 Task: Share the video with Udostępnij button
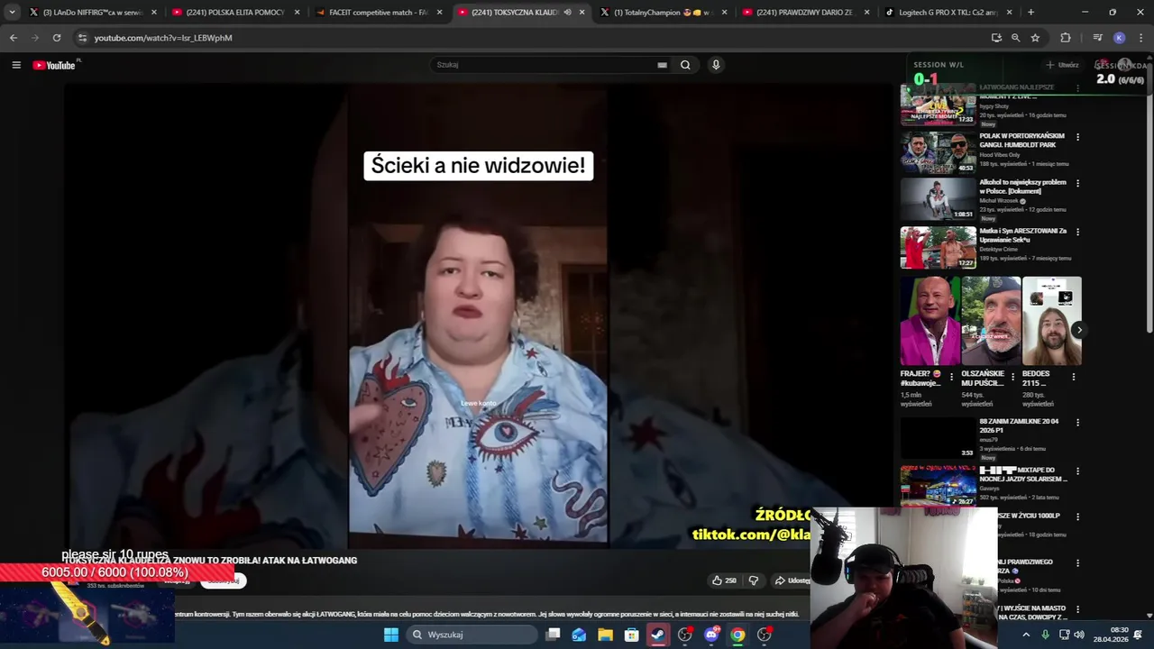[x=792, y=580]
